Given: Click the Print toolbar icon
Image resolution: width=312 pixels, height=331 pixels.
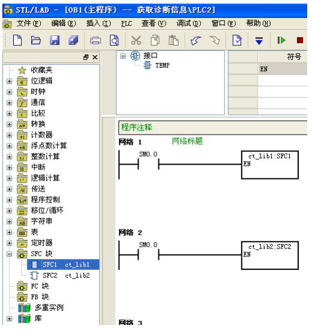Looking at the screenshot, I should click(95, 40).
